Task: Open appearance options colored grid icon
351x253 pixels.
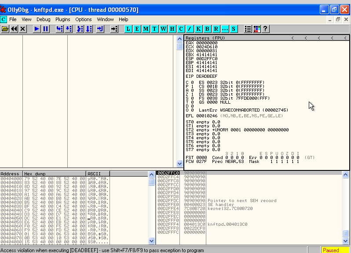Action: (x=256, y=29)
